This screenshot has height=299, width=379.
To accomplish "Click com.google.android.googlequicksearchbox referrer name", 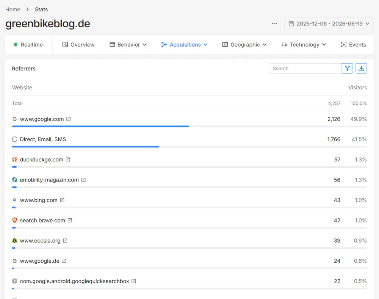I will click(x=74, y=281).
